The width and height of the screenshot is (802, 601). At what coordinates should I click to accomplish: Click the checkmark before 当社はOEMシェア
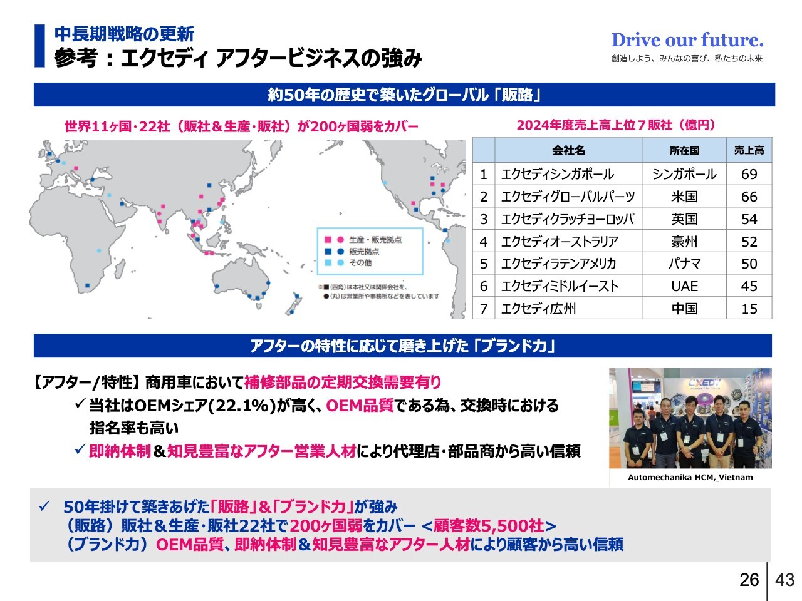(80, 405)
